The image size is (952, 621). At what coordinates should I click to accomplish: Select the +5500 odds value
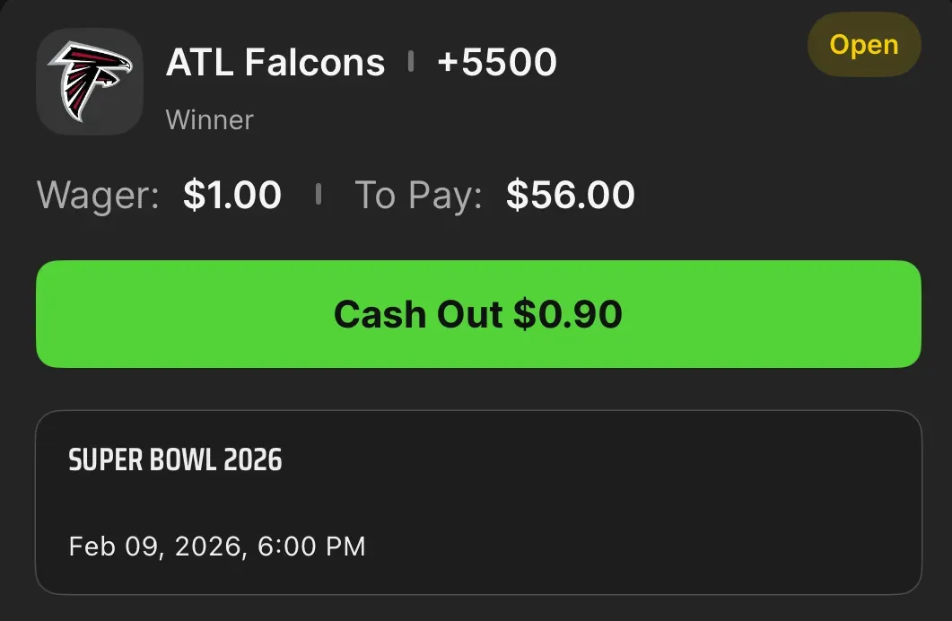[497, 63]
